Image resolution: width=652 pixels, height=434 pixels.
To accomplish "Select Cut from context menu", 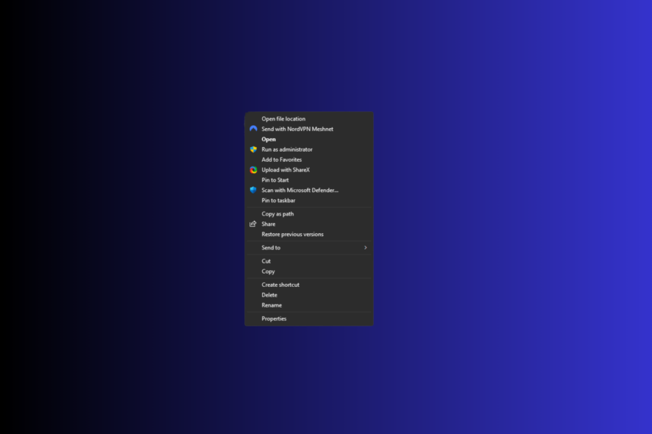I will (309, 261).
